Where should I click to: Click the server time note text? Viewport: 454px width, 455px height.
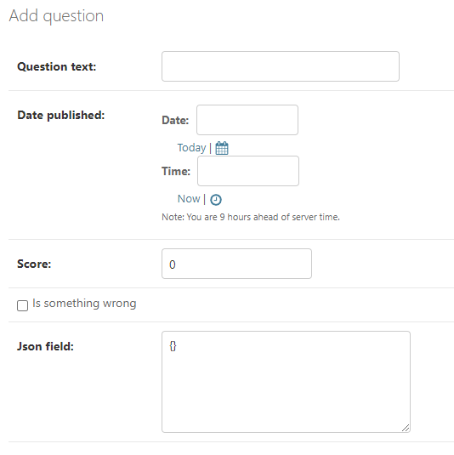click(251, 217)
